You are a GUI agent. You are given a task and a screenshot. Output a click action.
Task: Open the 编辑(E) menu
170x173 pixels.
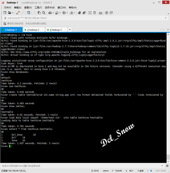18,8
